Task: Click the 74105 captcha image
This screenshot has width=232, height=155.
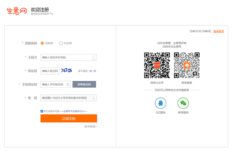Action: [66, 71]
